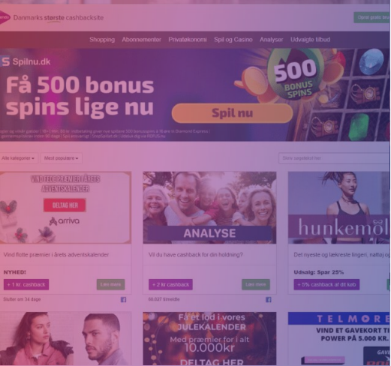Screen dimensions: 391x366
Task: Click the Spilnu.dk logo in the banner
Action: coord(26,61)
